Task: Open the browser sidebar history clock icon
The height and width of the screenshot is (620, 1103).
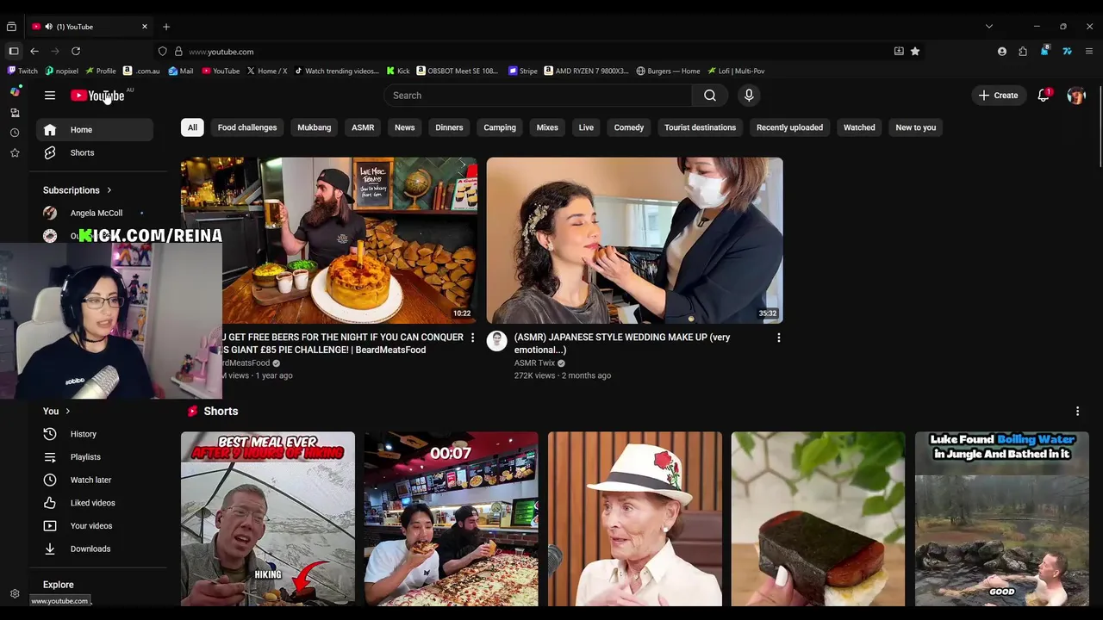Action: click(15, 133)
